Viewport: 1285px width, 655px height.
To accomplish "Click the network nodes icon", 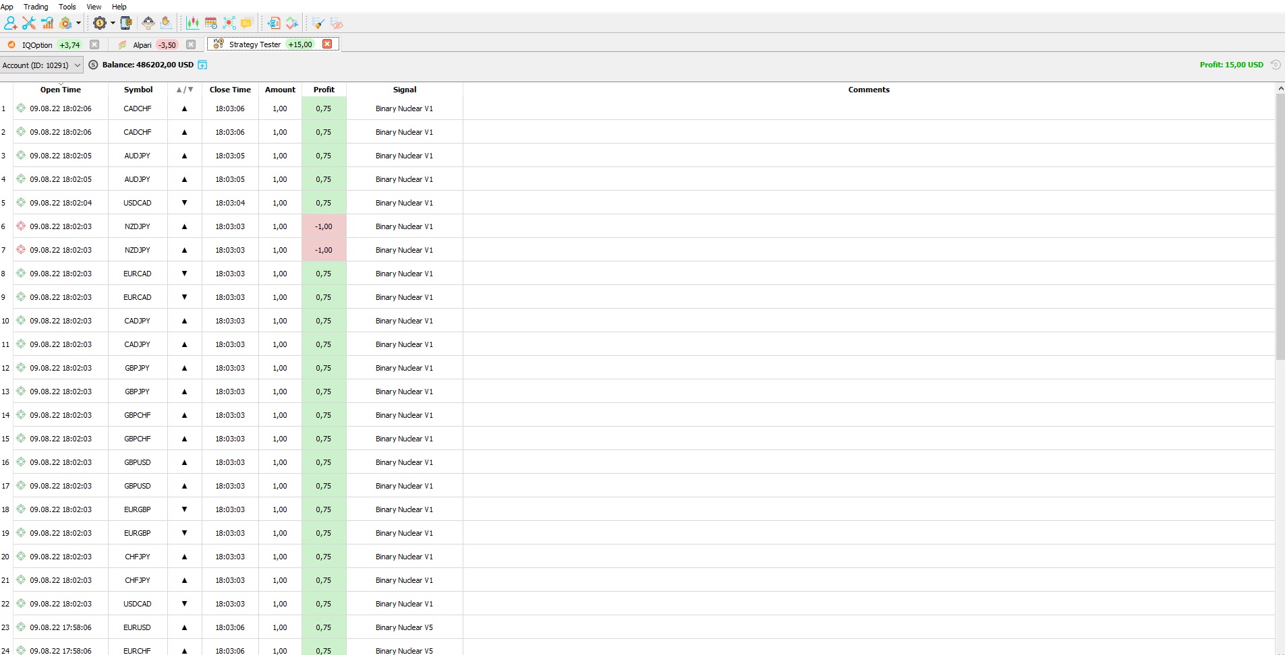I will [229, 24].
